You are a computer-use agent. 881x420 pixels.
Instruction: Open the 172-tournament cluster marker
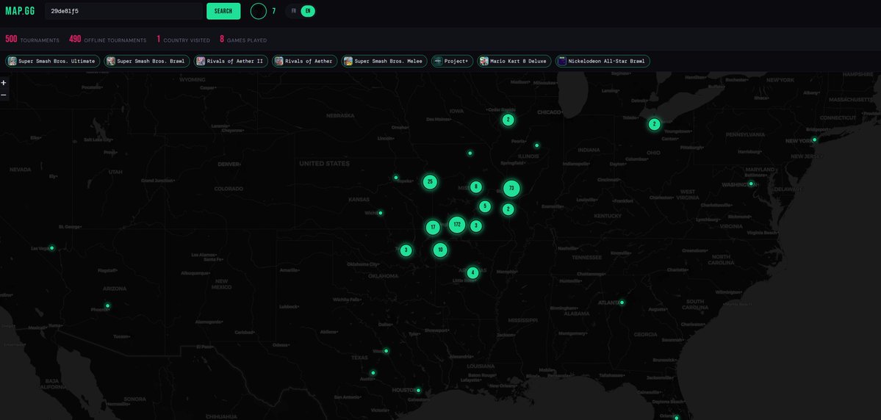pyautogui.click(x=457, y=225)
